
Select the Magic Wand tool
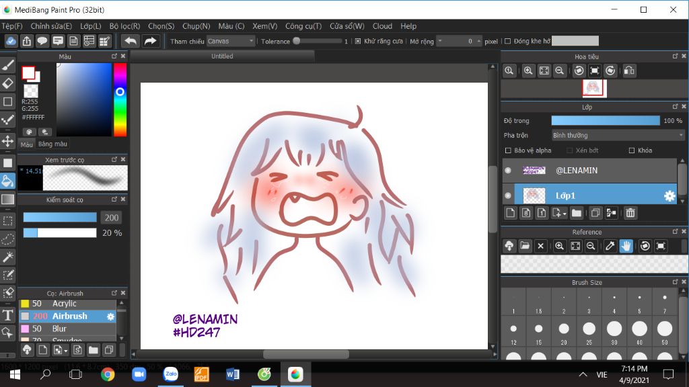(x=8, y=257)
